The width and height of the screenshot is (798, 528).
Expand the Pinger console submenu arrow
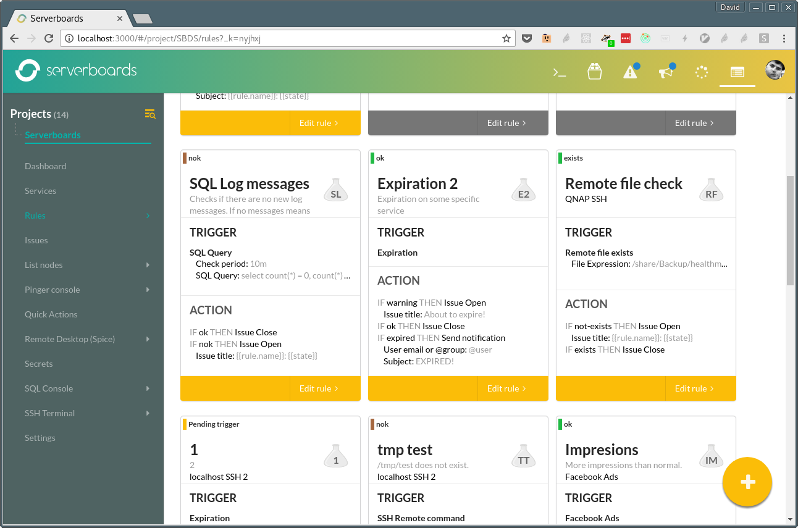[148, 290]
